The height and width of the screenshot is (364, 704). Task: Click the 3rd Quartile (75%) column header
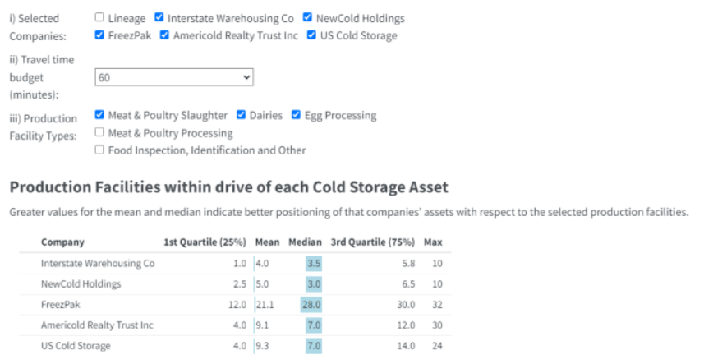click(x=372, y=242)
